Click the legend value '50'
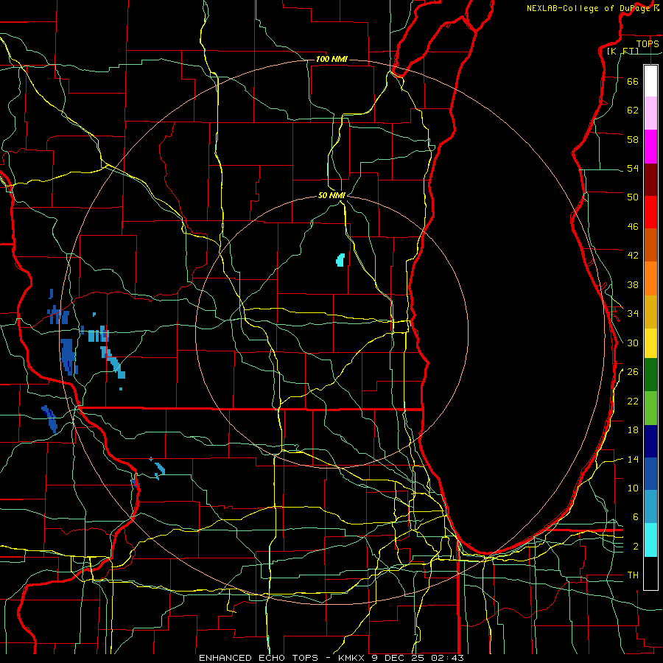The image size is (663, 663). (633, 197)
